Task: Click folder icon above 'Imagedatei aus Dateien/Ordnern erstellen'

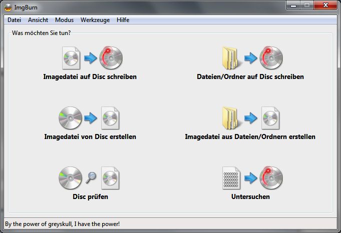Action: [231, 118]
